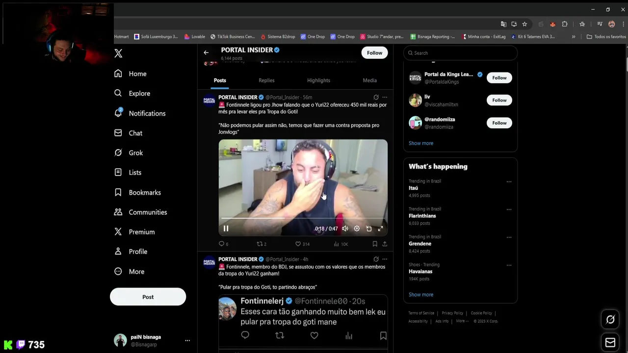Like the 56m post with 314 likes
This screenshot has width=628, height=353.
click(x=302, y=244)
